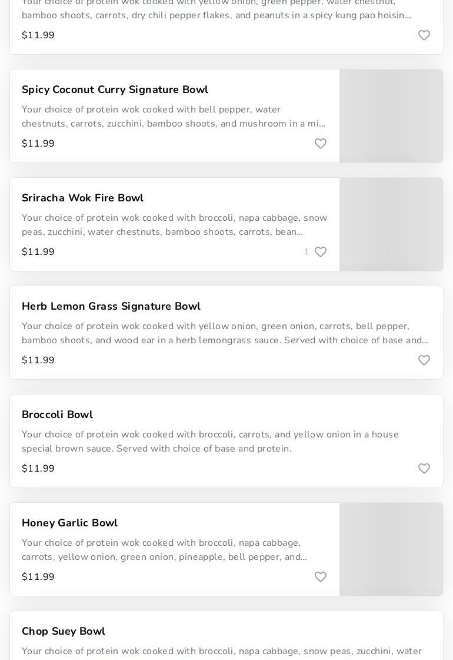453x660 pixels.
Task: Favorite the Broccoli Bowl item
Action: point(424,469)
